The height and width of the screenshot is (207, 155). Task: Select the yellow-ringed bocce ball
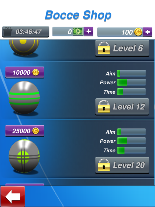pyautogui.click(x=24, y=47)
